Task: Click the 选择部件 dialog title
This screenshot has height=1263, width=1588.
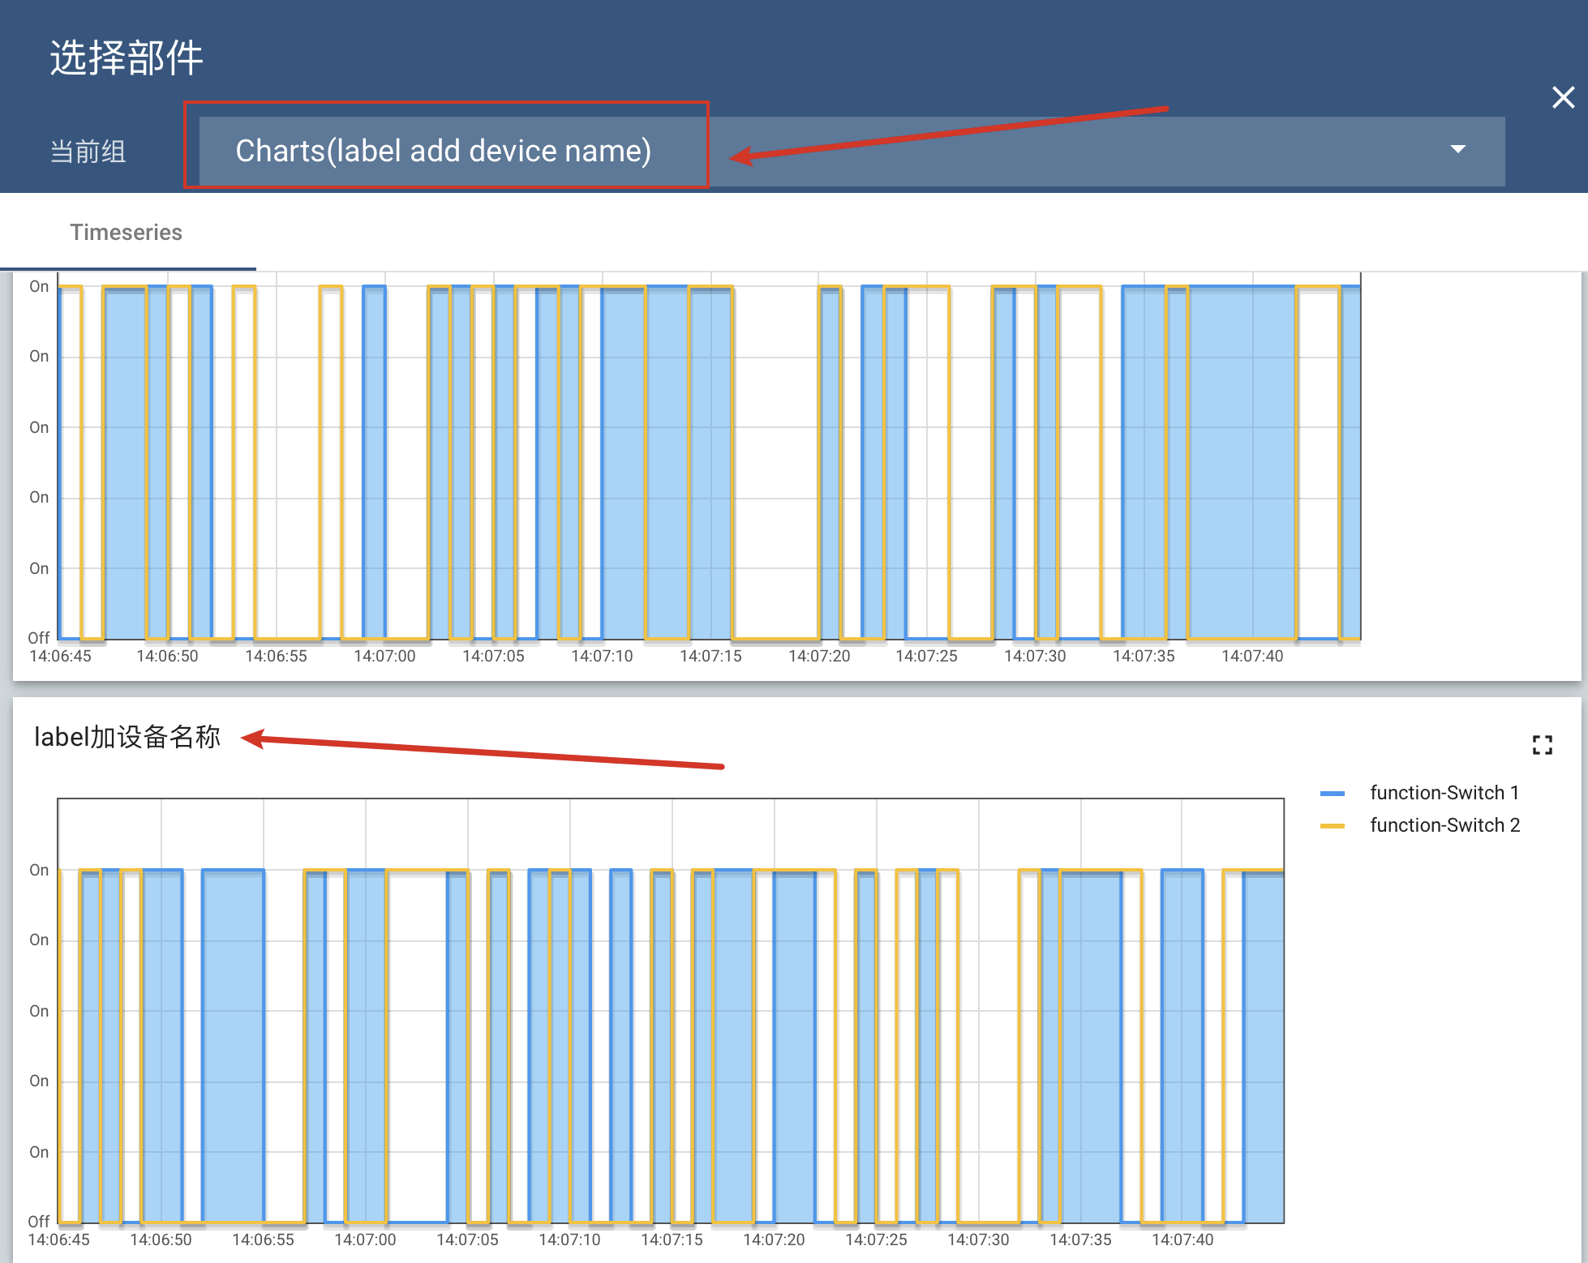Action: 127,58
